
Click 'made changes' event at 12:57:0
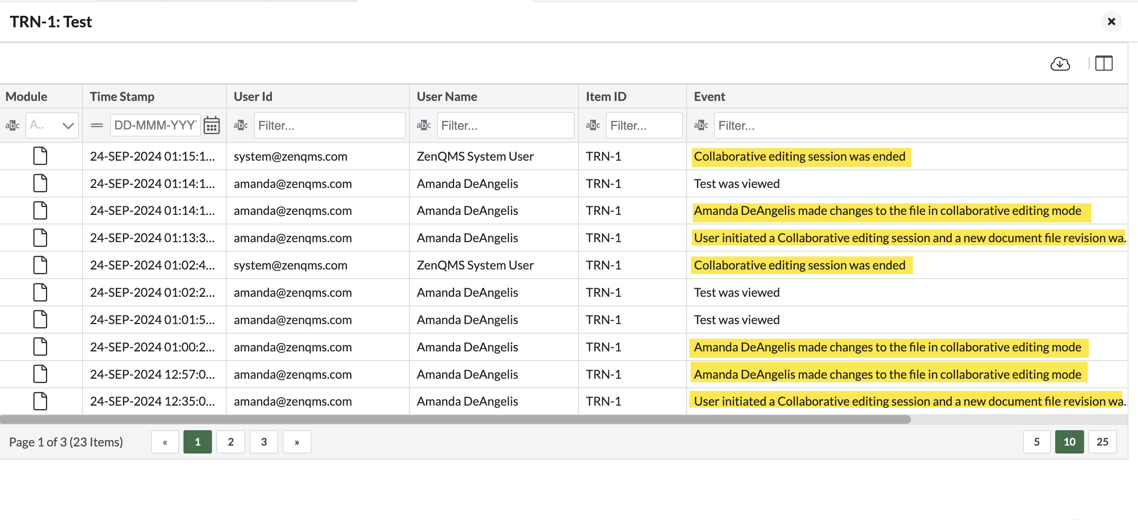[x=888, y=374]
